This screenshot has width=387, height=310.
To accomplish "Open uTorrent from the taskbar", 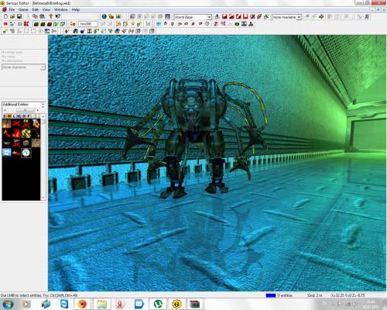I will point(158,304).
